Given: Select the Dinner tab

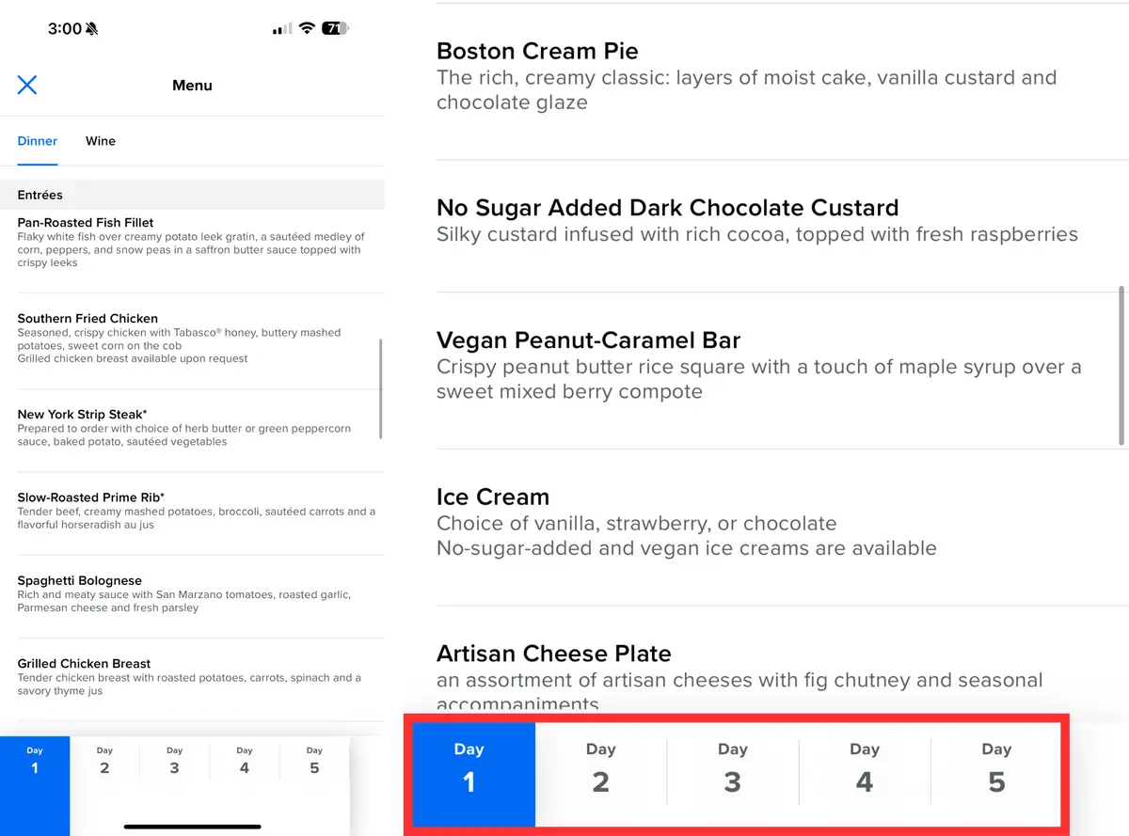Looking at the screenshot, I should [x=38, y=141].
